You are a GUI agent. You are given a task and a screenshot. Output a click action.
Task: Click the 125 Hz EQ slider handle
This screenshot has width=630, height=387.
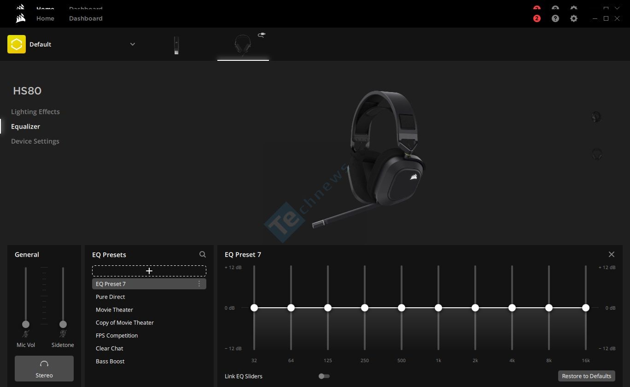point(328,308)
